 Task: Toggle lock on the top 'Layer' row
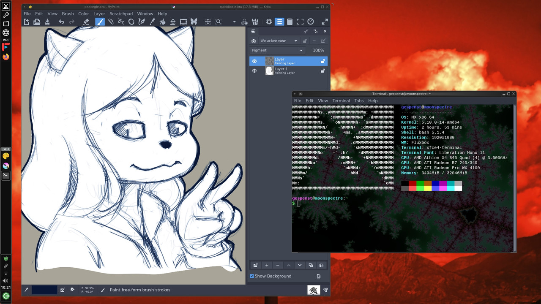[322, 61]
